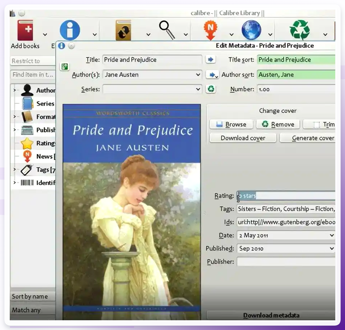Expand the Authors tree node
Screen dimensions: 345x330
point(15,90)
